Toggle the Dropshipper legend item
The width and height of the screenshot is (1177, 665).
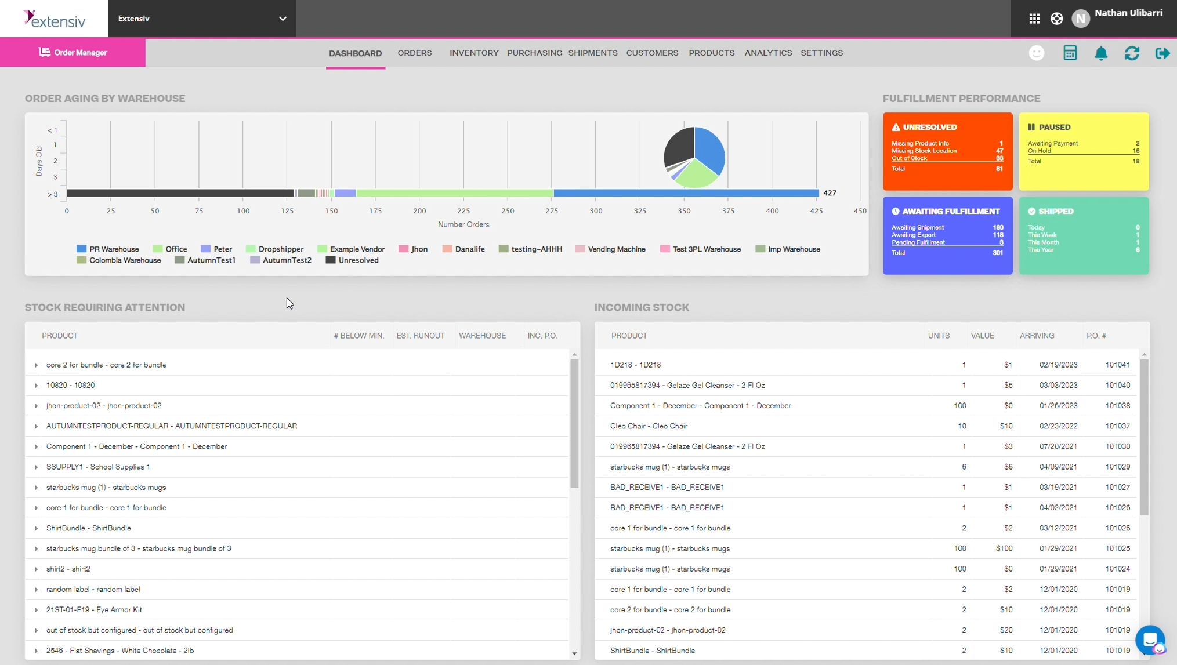[x=251, y=249]
